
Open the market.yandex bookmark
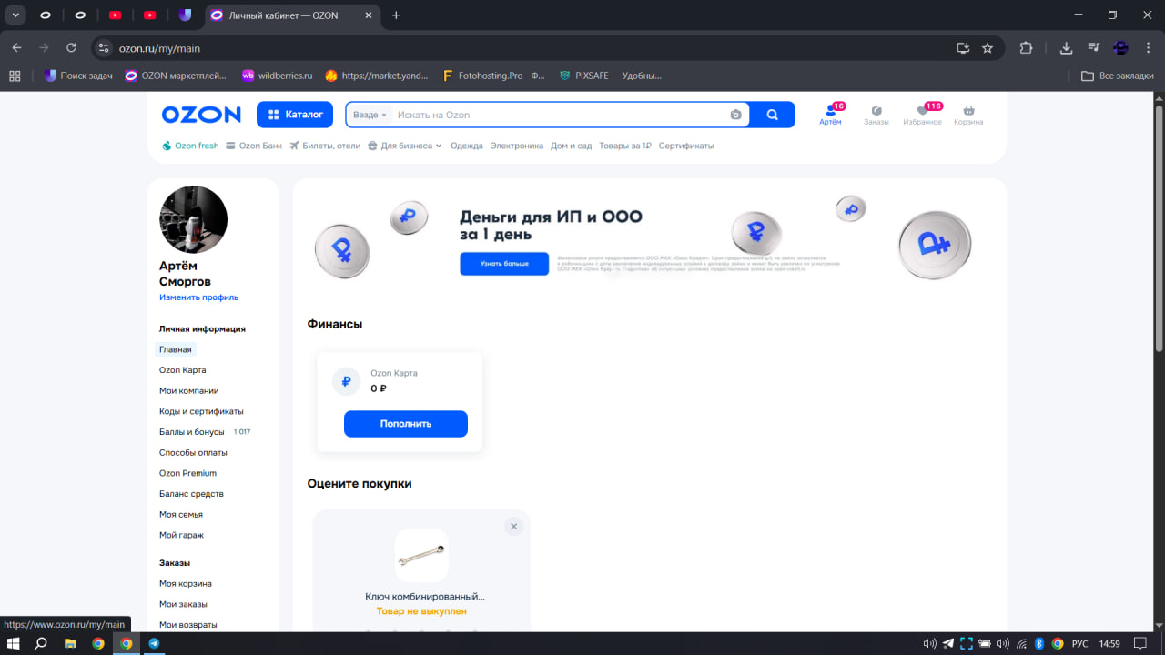(376, 76)
